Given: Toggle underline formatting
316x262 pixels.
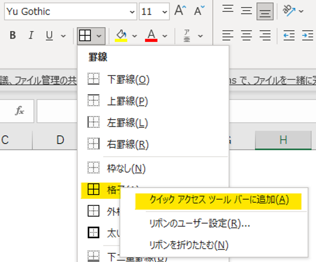Looking at the screenshot, I should coord(50,36).
